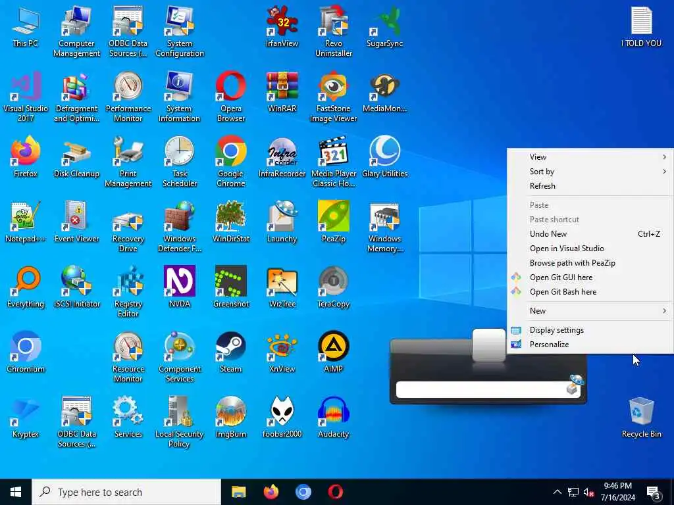The image size is (674, 505).
Task: Select the Notepad++ desktop shortcut
Action: [x=26, y=222]
